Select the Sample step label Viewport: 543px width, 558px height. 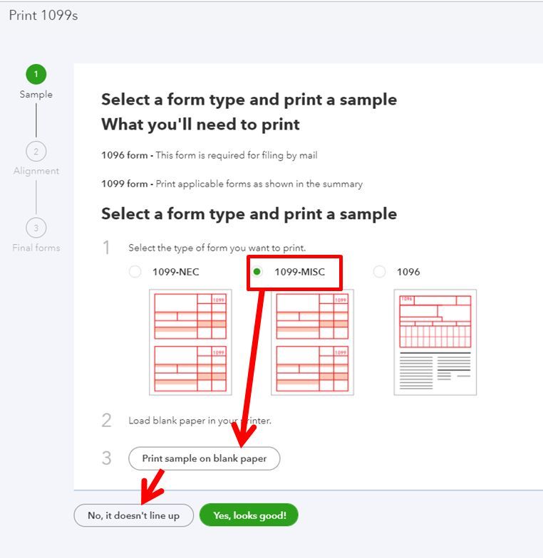(36, 94)
